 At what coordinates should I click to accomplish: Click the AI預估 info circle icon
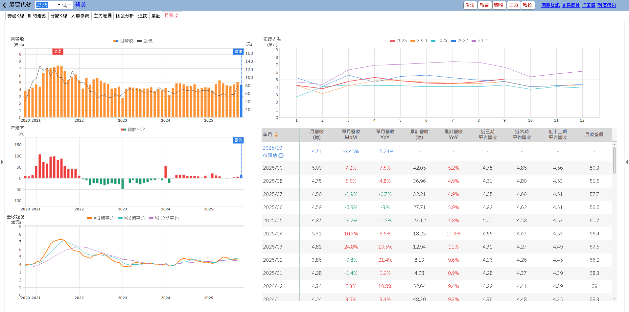(281, 156)
